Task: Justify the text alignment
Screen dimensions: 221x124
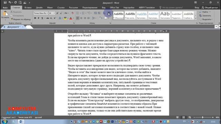Action: [88, 18]
